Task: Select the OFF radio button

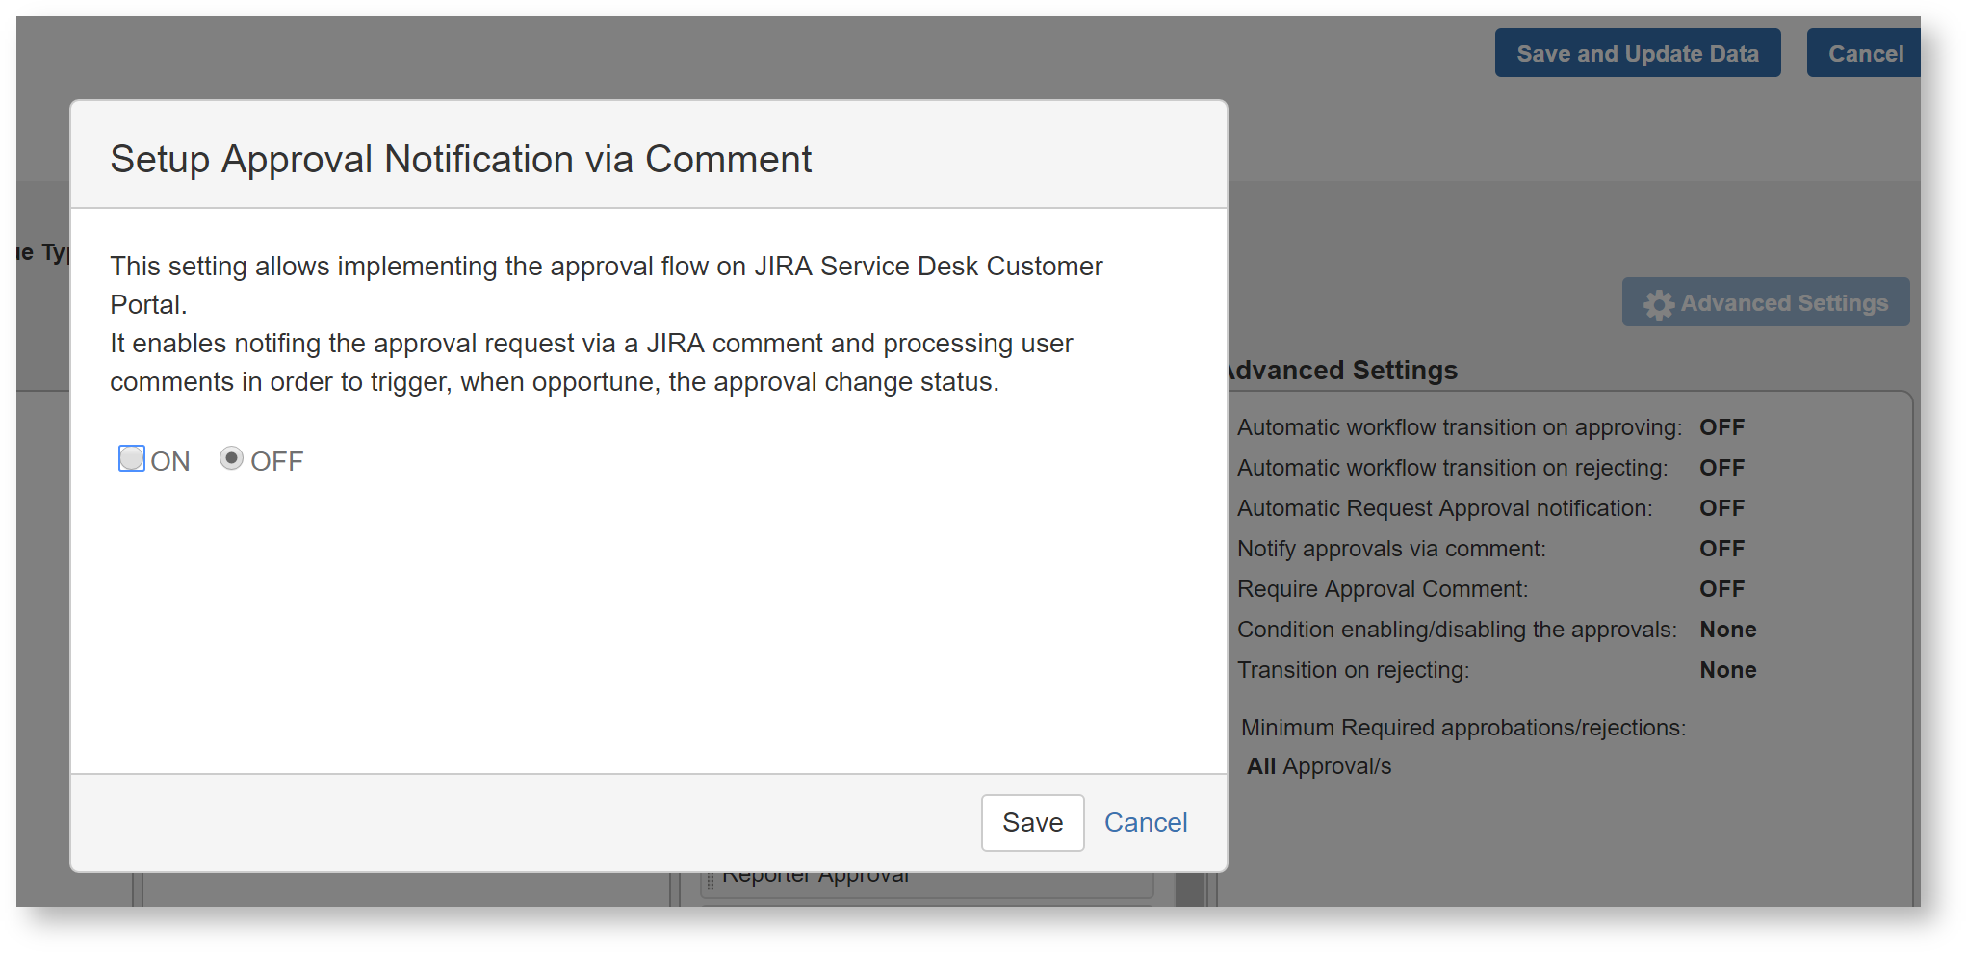Action: click(231, 459)
